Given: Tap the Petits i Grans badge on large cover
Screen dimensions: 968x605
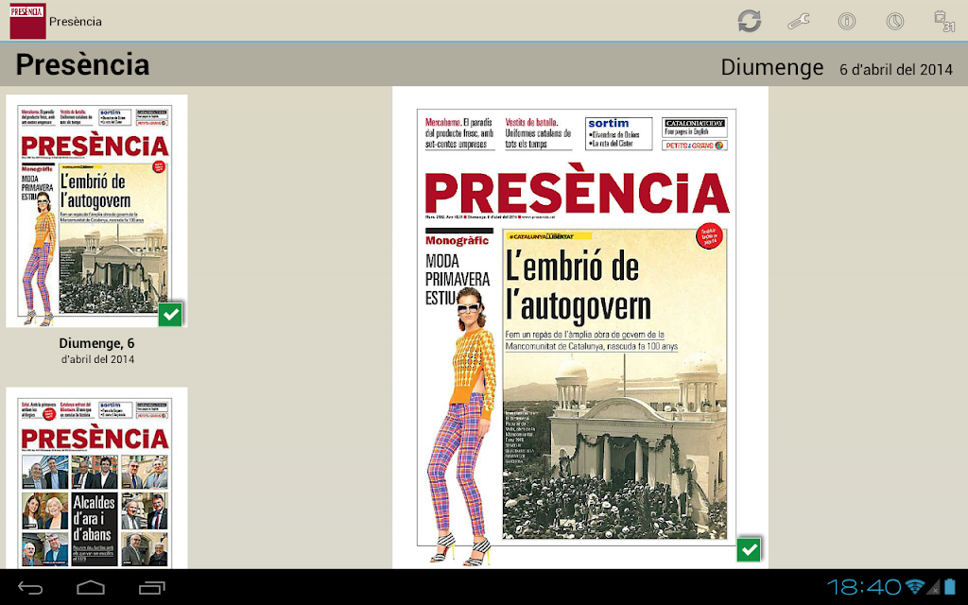Looking at the screenshot, I should click(695, 146).
